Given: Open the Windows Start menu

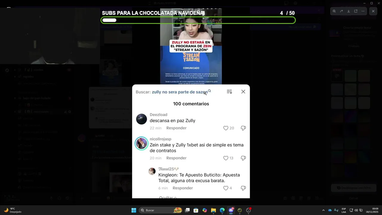Looking at the screenshot, I should 134,210.
